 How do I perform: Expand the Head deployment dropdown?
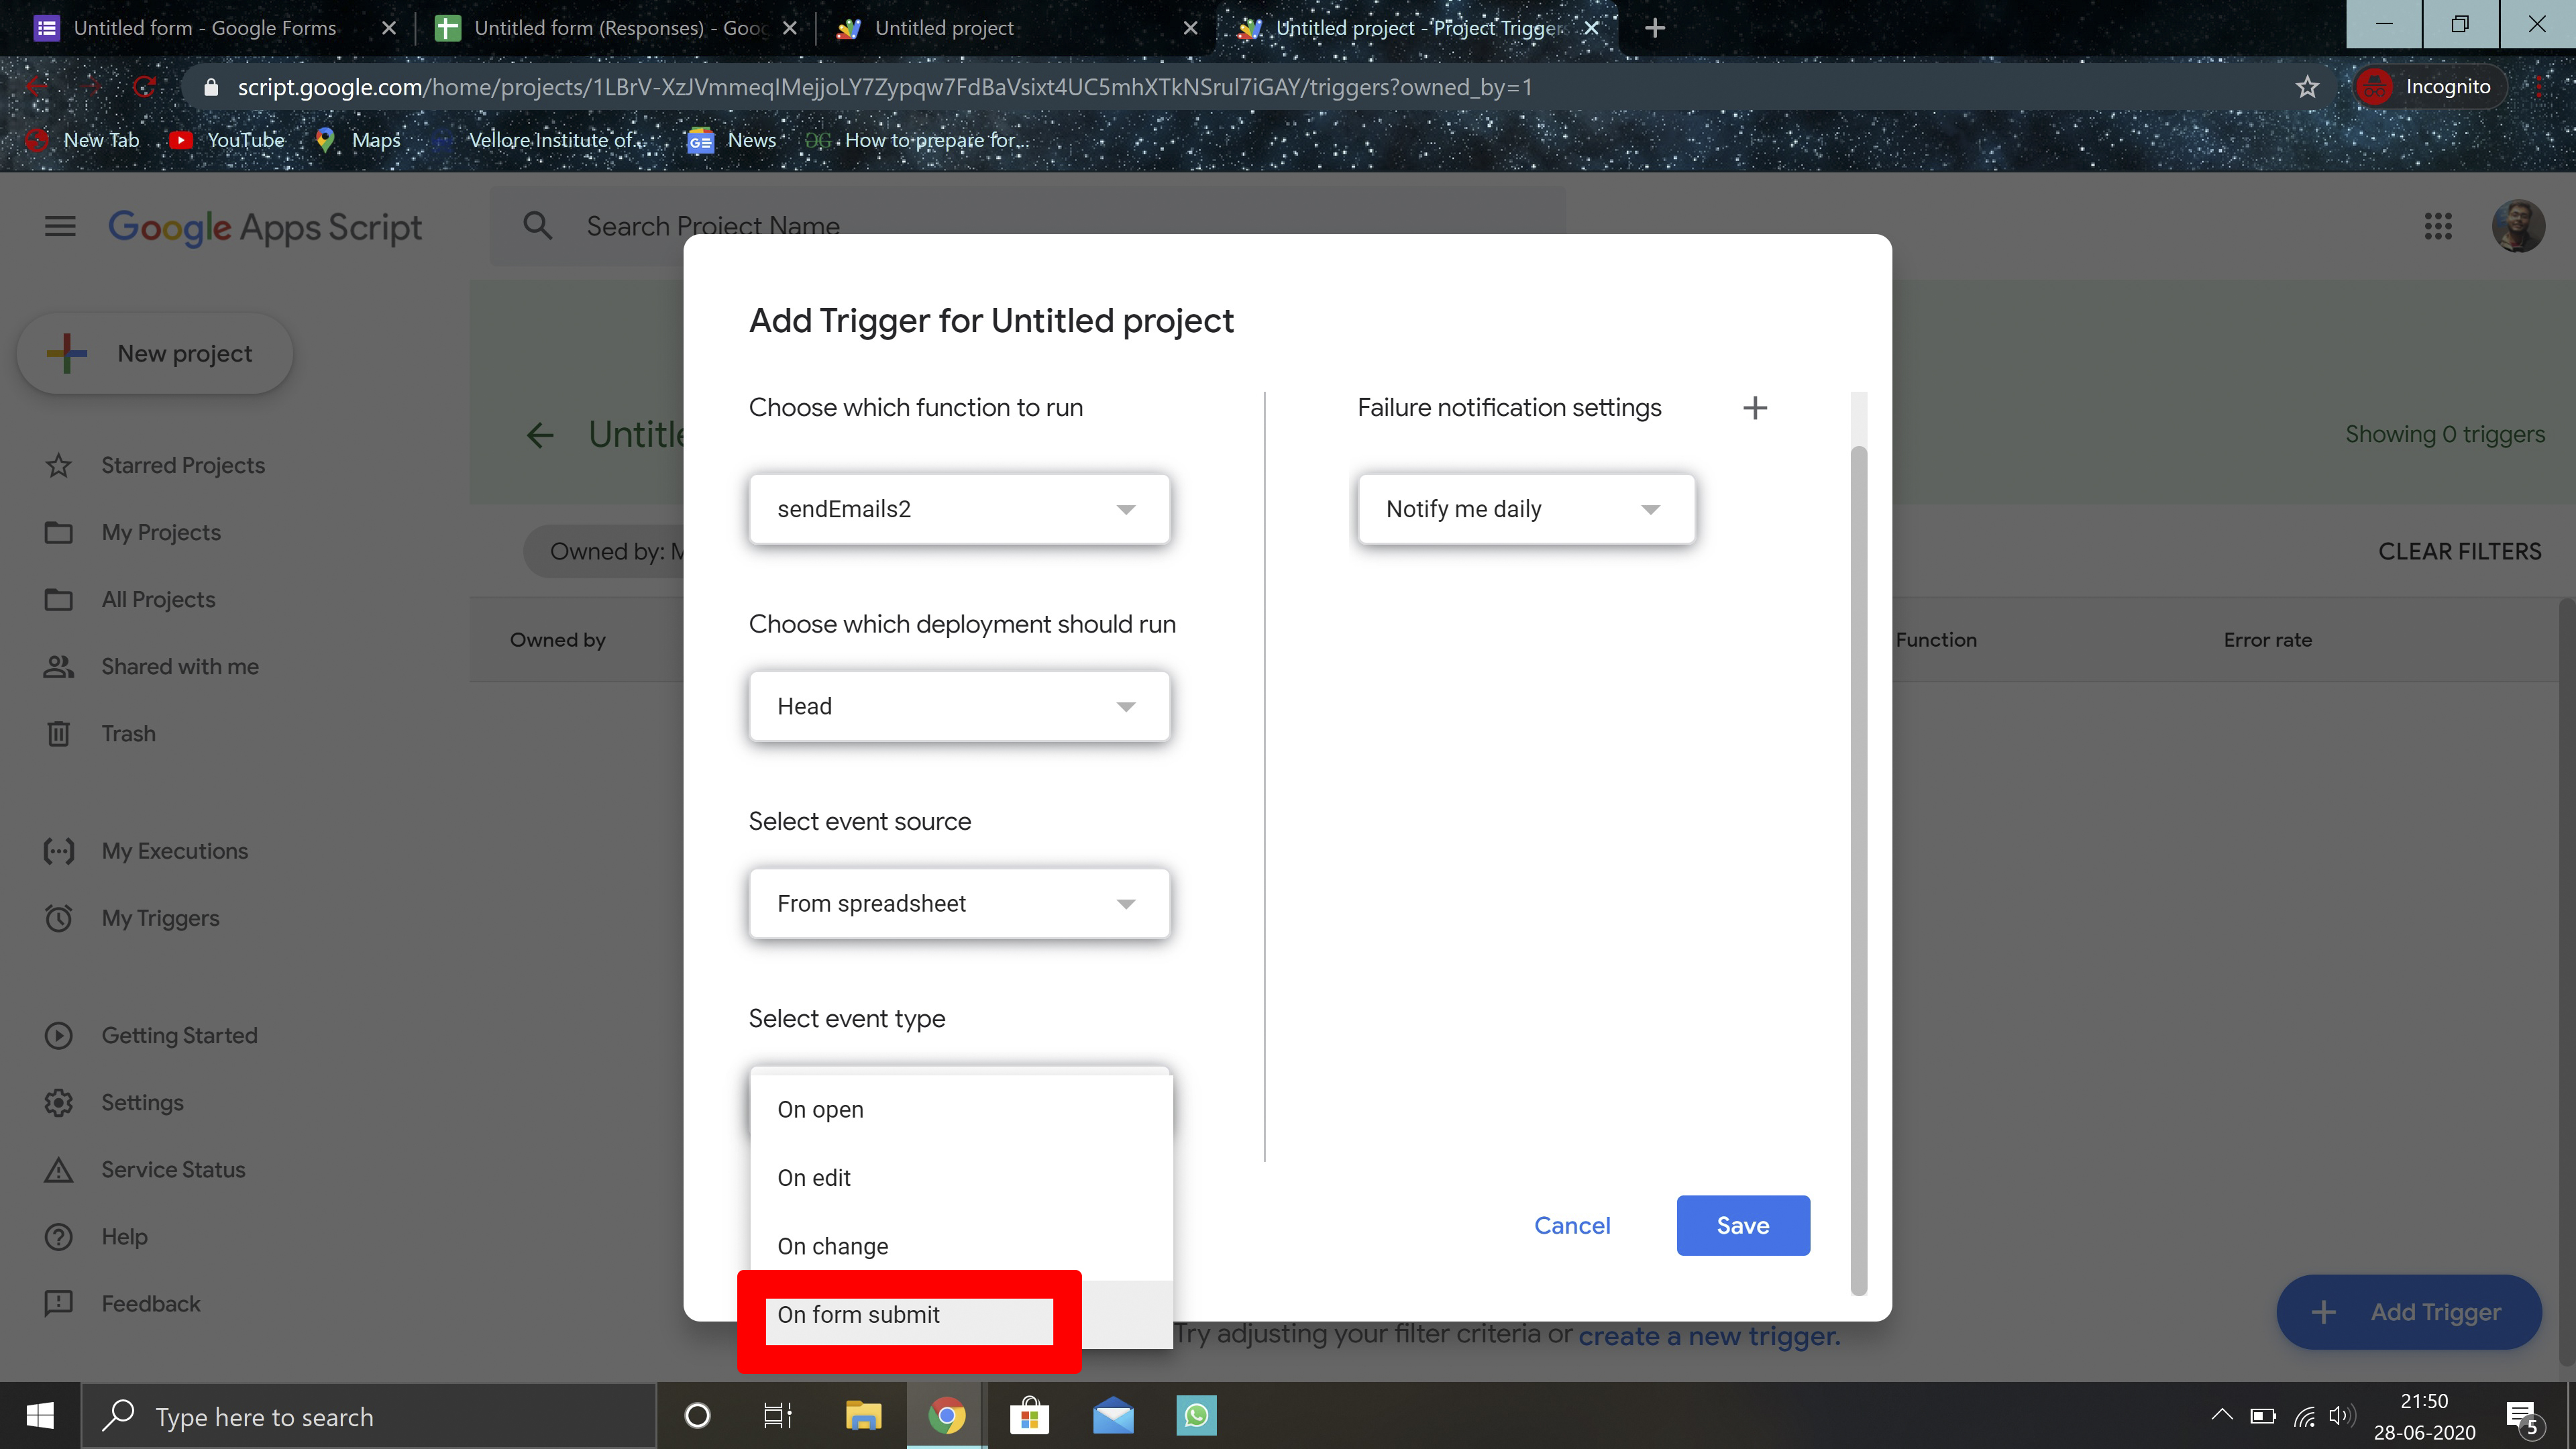point(958,706)
